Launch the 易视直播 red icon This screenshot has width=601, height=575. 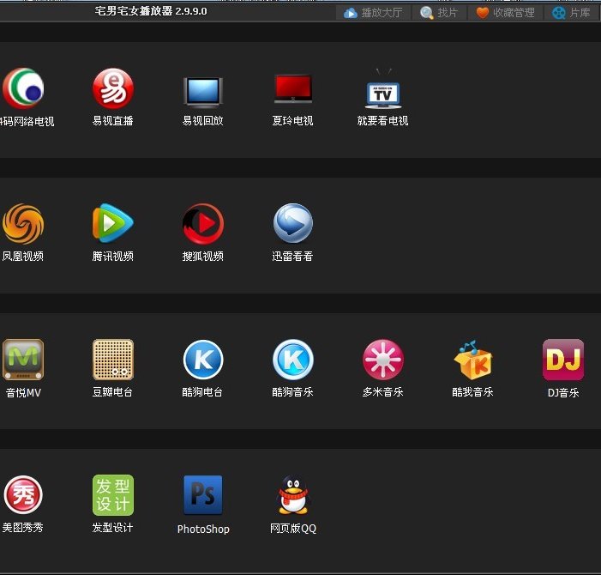point(113,88)
